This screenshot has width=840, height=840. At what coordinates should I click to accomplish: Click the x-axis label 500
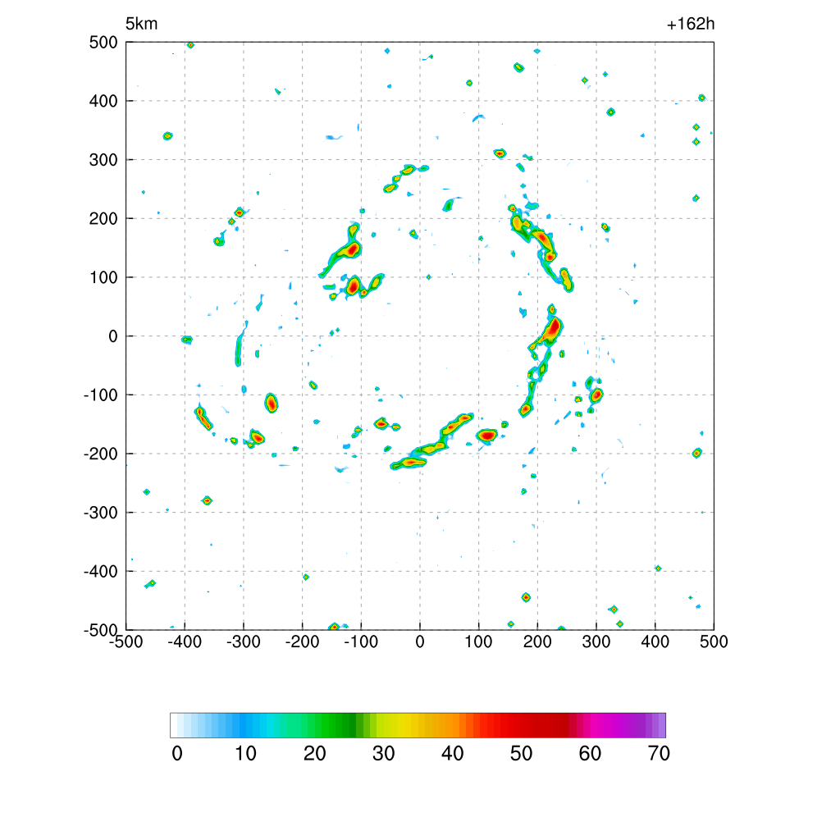(714, 641)
